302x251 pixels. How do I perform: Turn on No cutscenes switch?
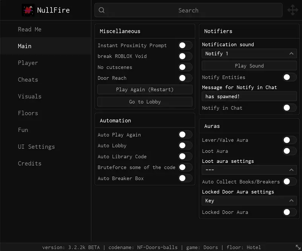(185, 67)
